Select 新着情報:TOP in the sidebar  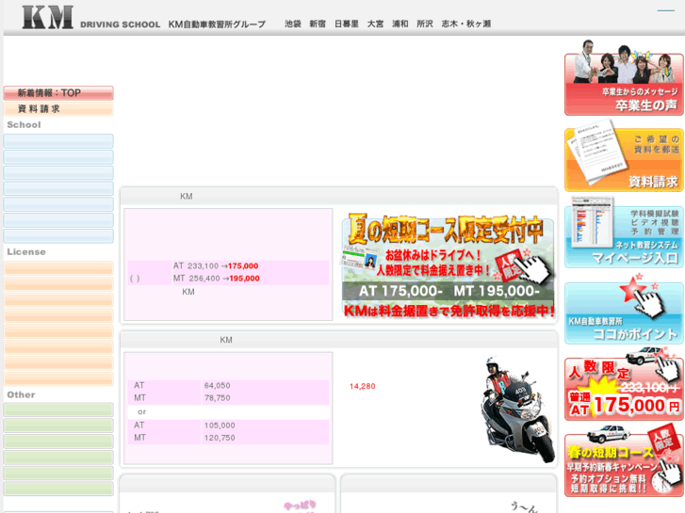click(58, 93)
